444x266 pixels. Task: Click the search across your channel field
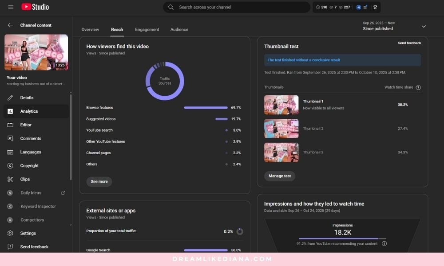237,7
